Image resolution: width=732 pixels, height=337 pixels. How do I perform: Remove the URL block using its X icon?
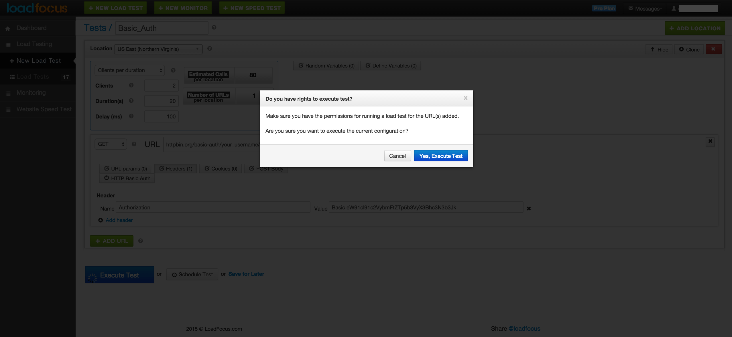tap(711, 141)
